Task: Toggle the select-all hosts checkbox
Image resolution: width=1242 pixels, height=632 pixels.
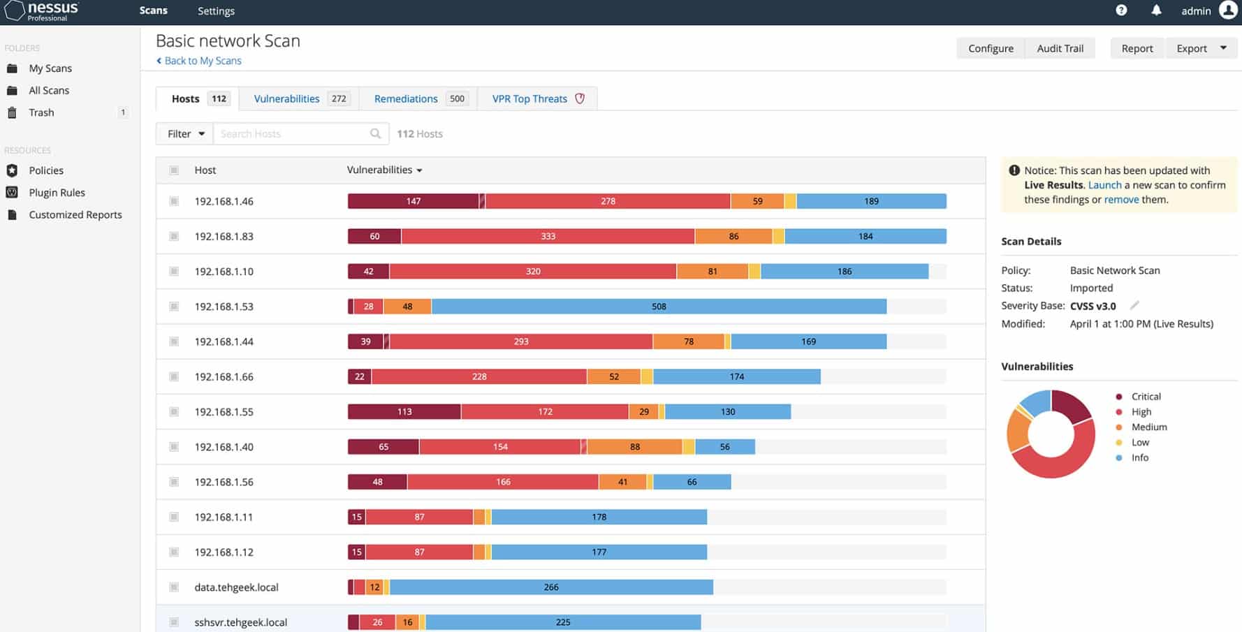Action: click(174, 170)
